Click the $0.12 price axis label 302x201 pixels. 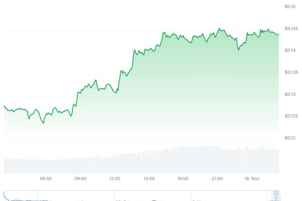(x=290, y=138)
